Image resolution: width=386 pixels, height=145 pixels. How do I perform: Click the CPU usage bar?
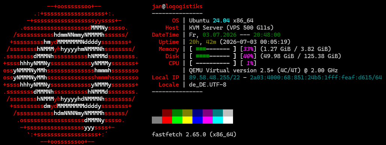(x=213, y=63)
